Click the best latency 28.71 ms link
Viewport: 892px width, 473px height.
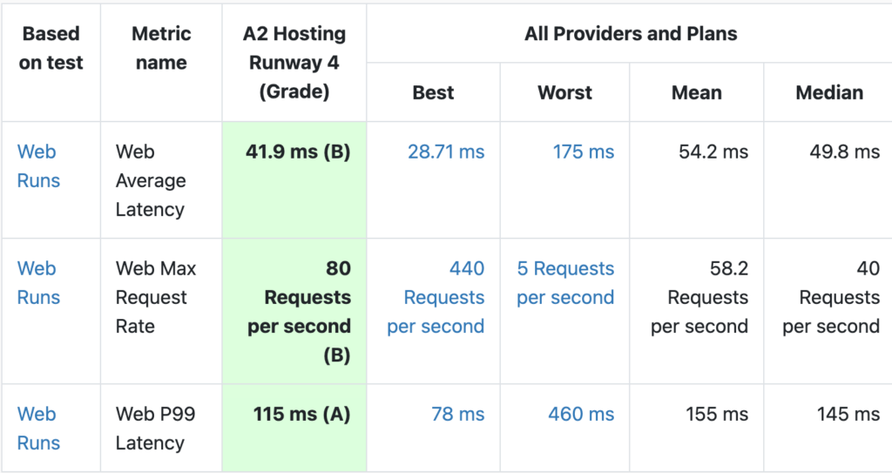446,152
